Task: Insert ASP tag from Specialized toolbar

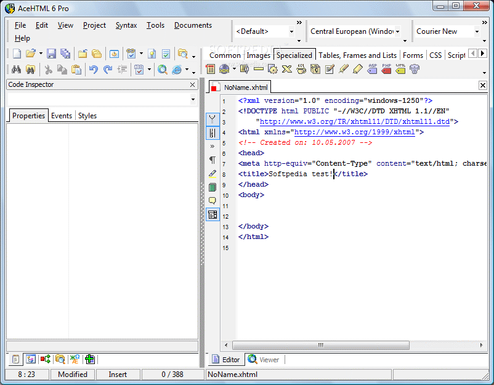Action: (x=372, y=69)
